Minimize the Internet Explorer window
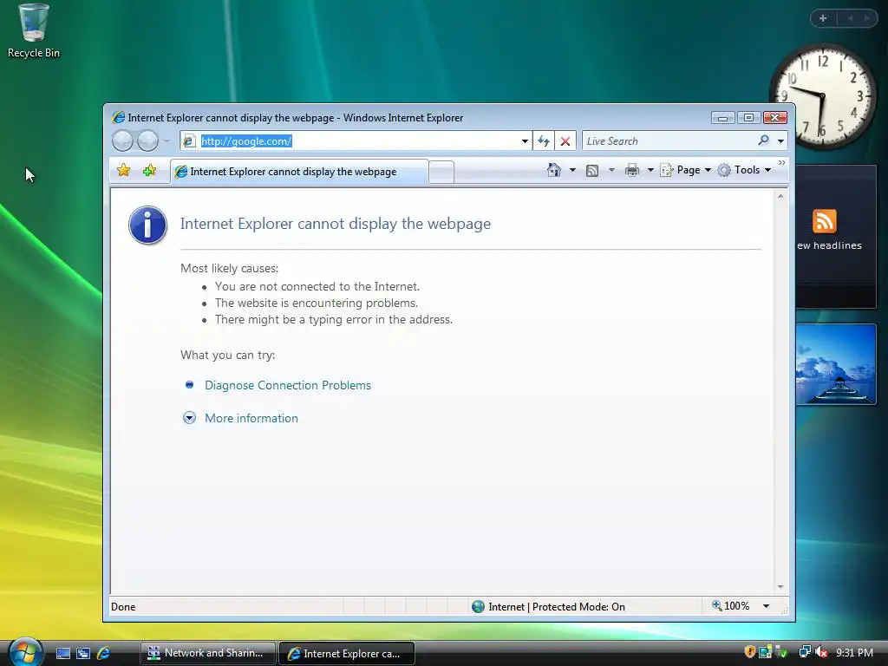 (722, 117)
